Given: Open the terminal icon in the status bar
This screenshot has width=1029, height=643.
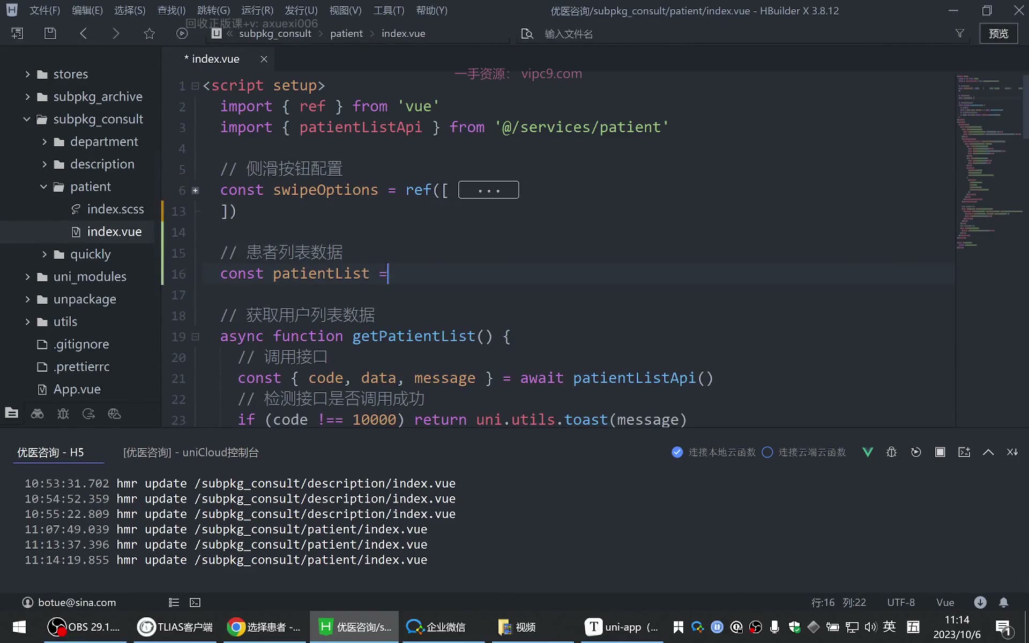Looking at the screenshot, I should (x=195, y=602).
